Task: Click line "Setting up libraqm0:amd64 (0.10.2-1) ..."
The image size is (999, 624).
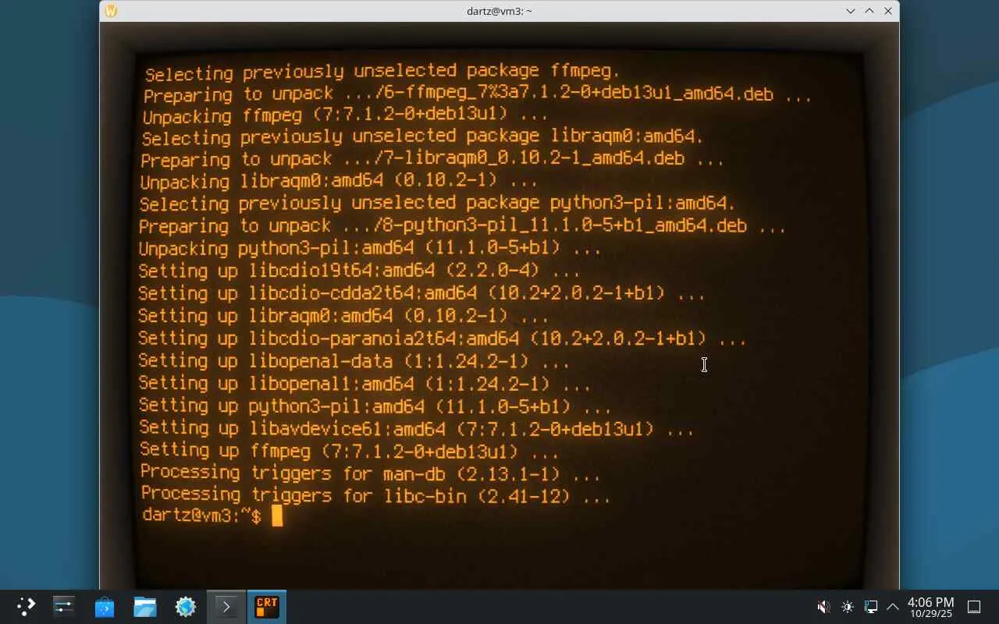Action: coord(343,316)
